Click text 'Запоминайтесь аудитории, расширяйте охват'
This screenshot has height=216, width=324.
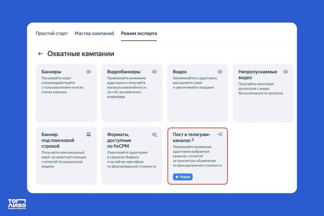(x=195, y=80)
